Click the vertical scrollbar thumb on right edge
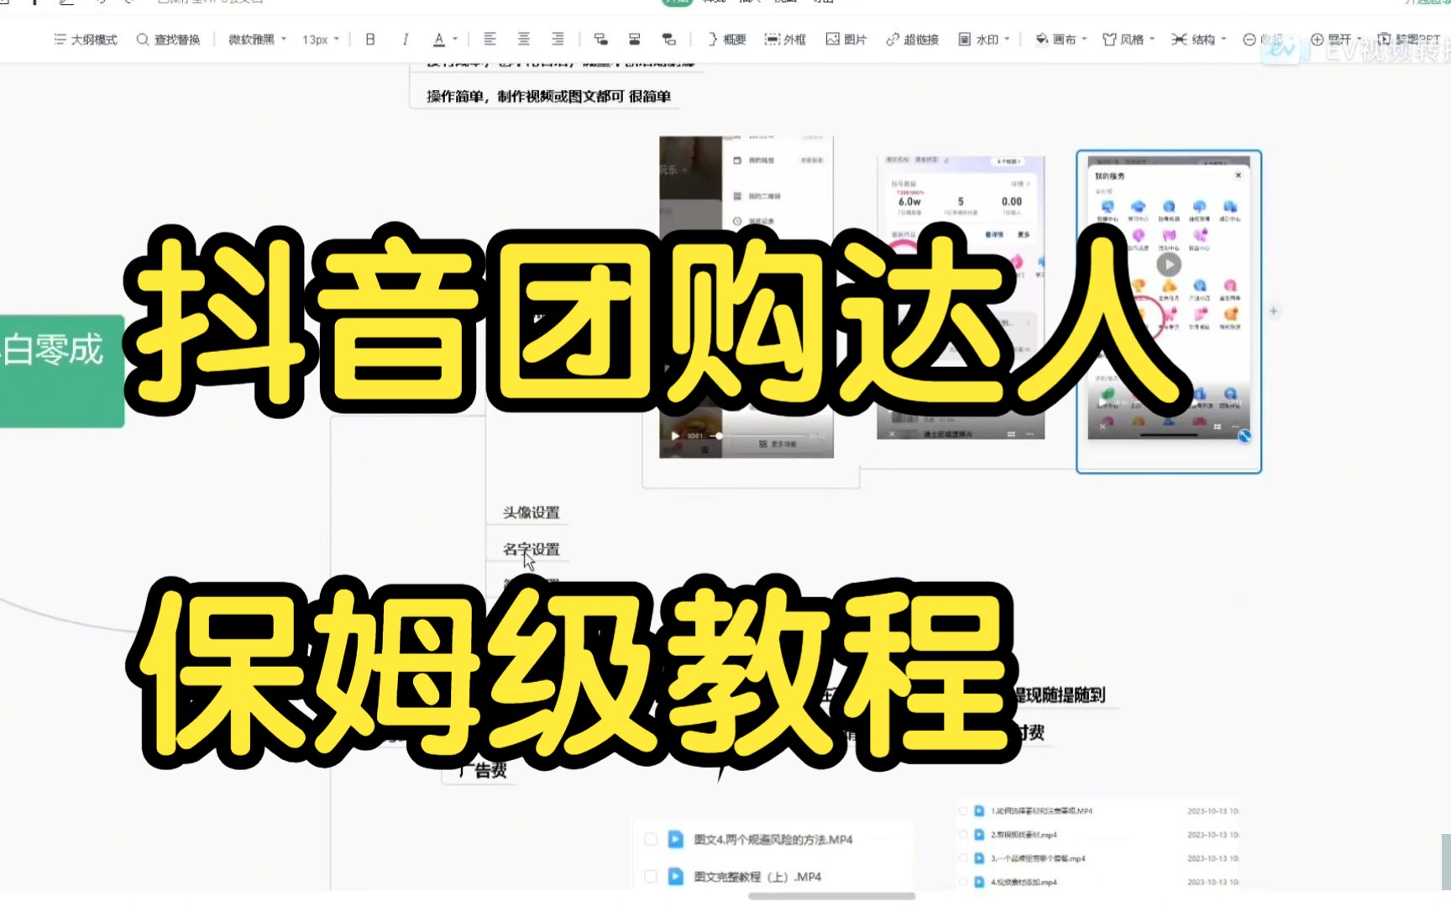 point(1446,862)
